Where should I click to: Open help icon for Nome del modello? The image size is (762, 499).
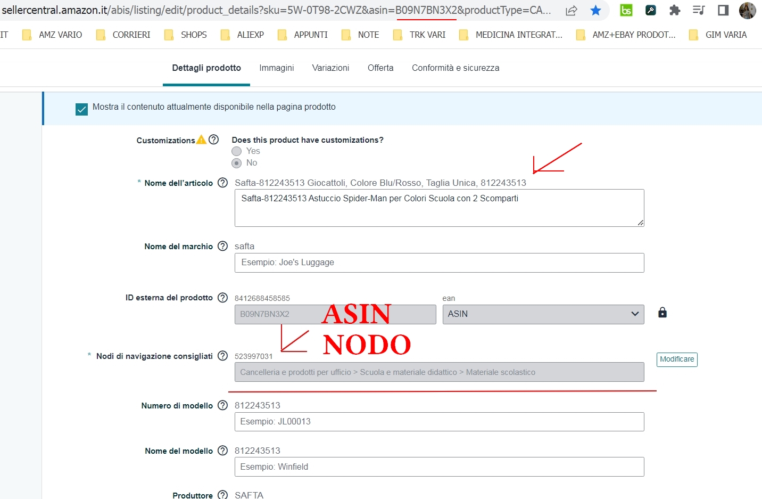(x=223, y=451)
